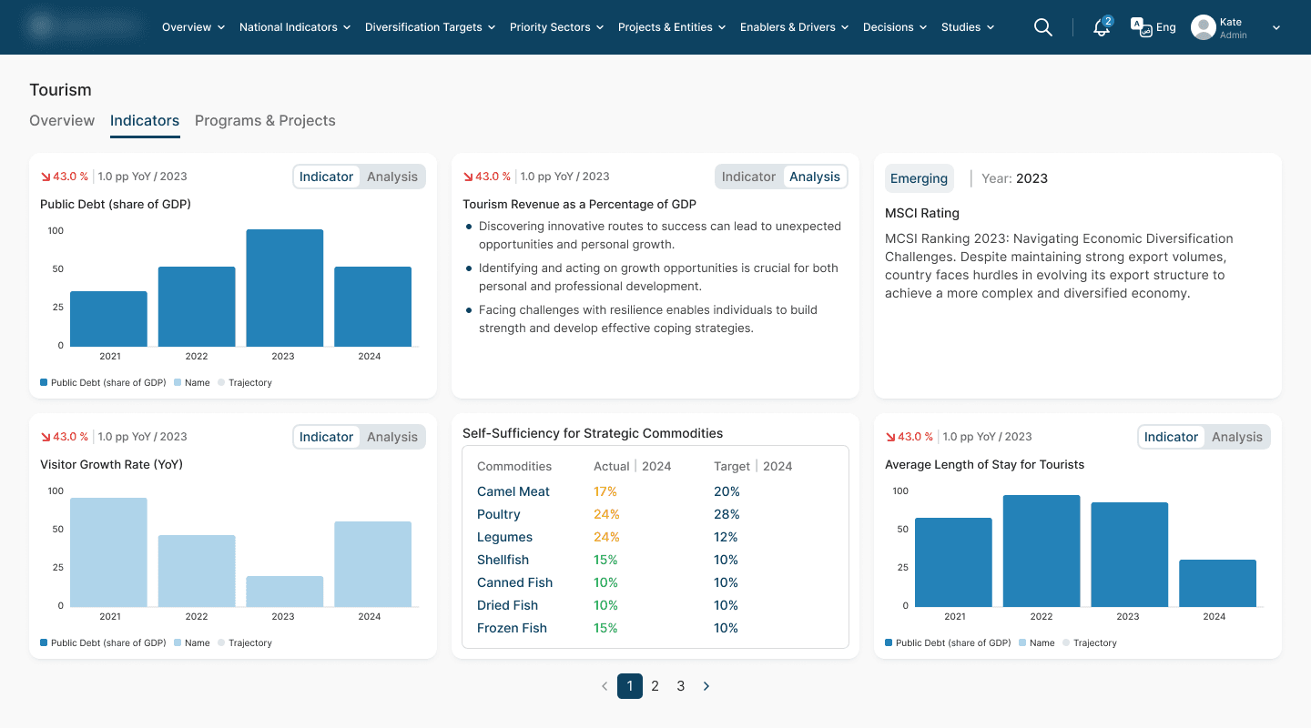Expand National Indicators menu
This screenshot has width=1311, height=728.
tap(295, 27)
